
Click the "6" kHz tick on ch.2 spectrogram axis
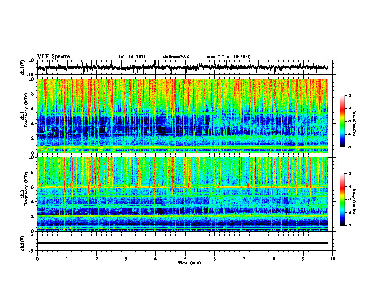coord(33,187)
